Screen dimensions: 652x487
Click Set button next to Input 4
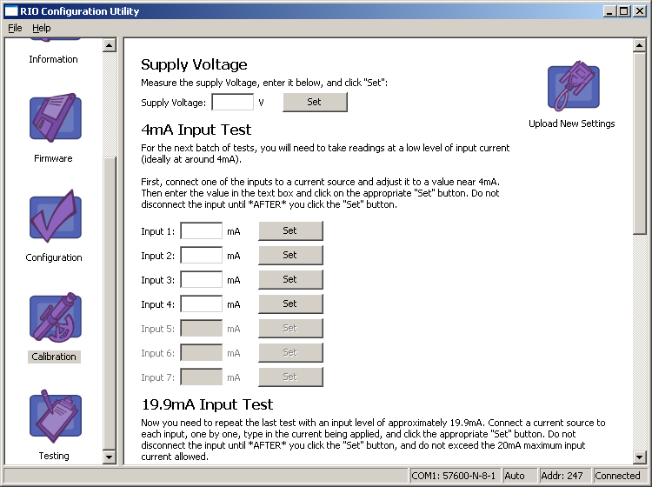coord(290,304)
